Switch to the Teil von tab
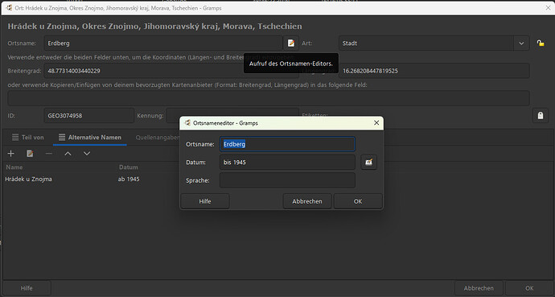 click(27, 138)
